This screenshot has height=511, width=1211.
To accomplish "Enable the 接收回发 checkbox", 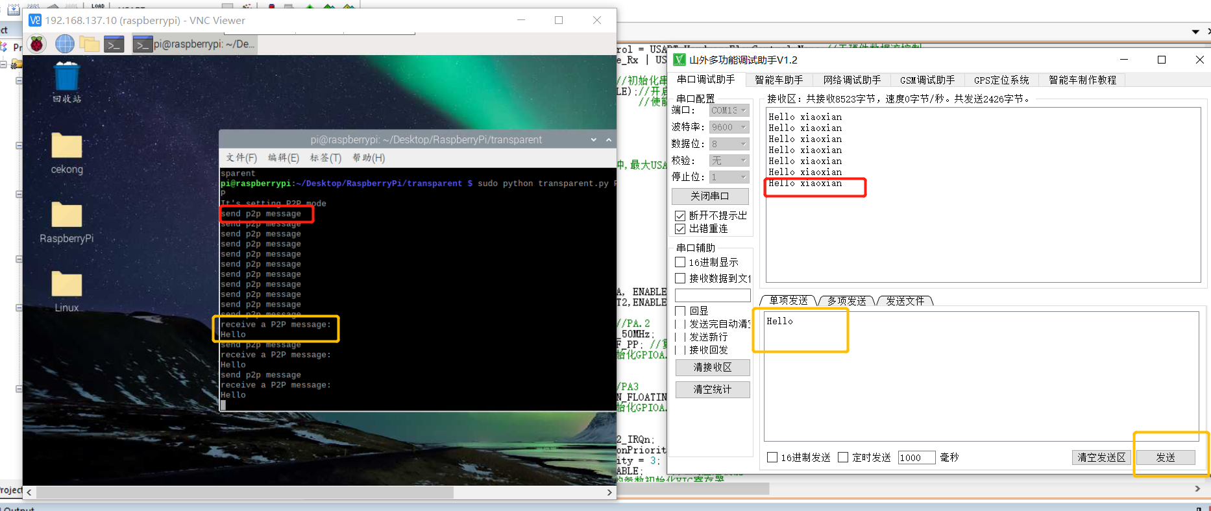I will coord(680,350).
